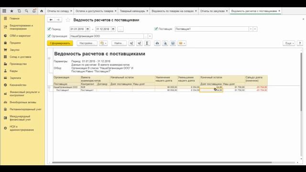Switch to Отчеты по закупкам tab
306x172 pixels.
(212, 11)
